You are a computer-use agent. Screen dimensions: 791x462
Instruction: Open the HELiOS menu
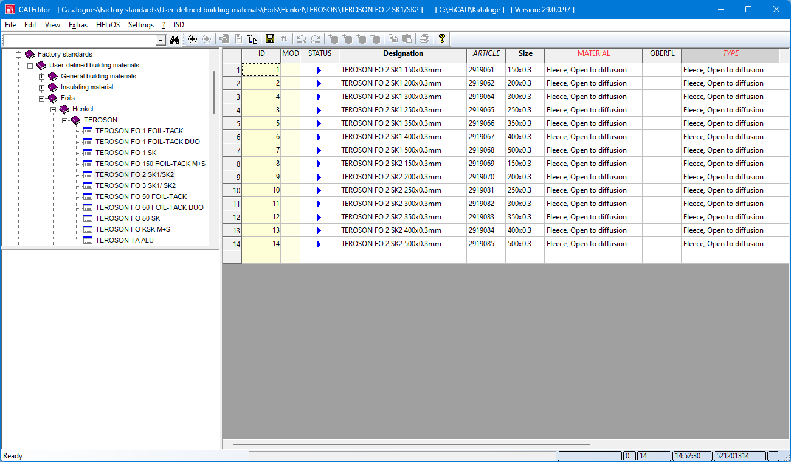108,25
